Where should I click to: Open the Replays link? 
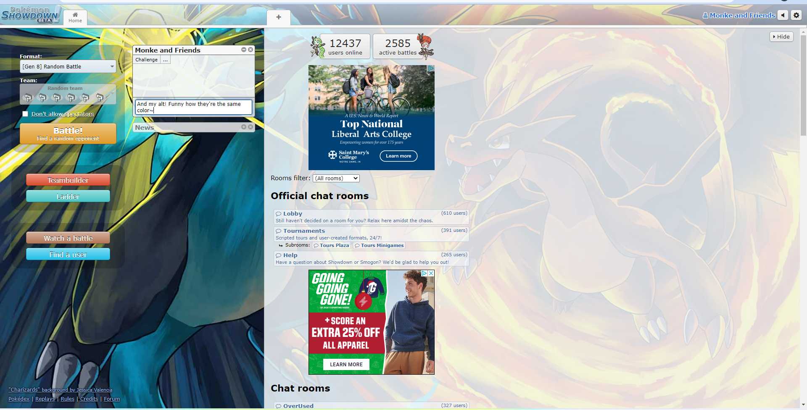click(x=45, y=399)
